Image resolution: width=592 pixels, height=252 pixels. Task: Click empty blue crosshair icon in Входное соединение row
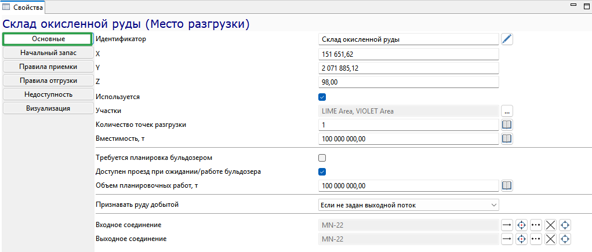click(x=565, y=225)
